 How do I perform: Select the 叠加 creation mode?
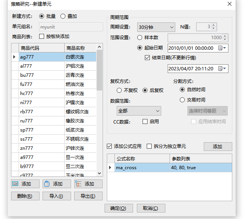click(x=63, y=16)
